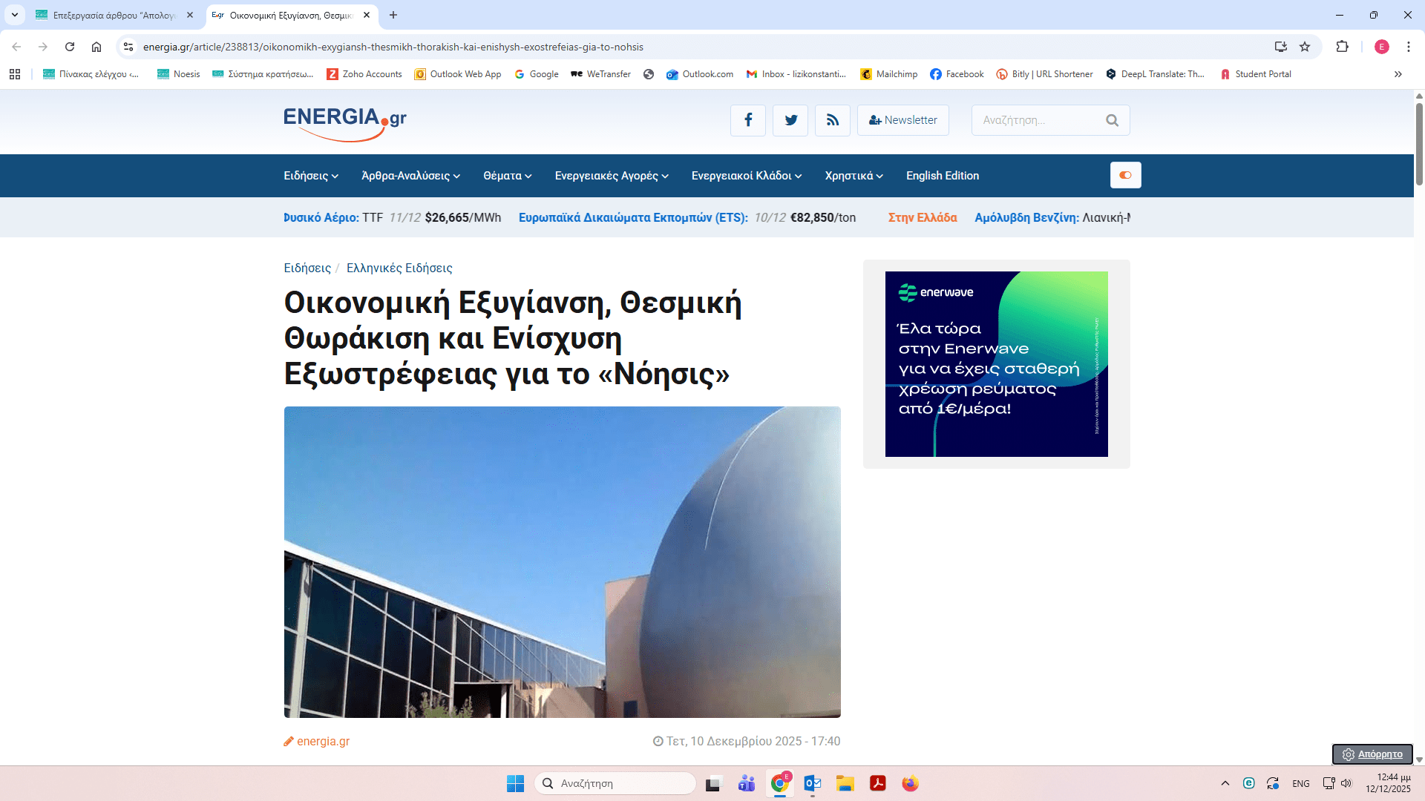1425x801 pixels.
Task: Click the page vertical scrollbar thumb
Action: (1419, 143)
